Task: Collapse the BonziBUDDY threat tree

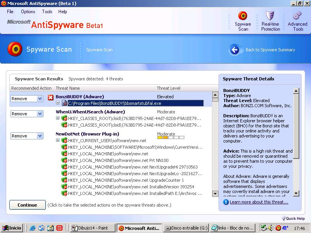Action: 58,103
